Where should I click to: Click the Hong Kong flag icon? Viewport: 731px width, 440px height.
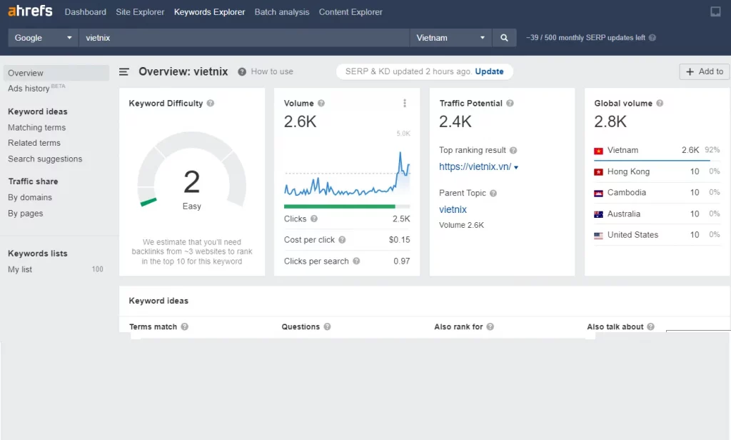pos(598,172)
